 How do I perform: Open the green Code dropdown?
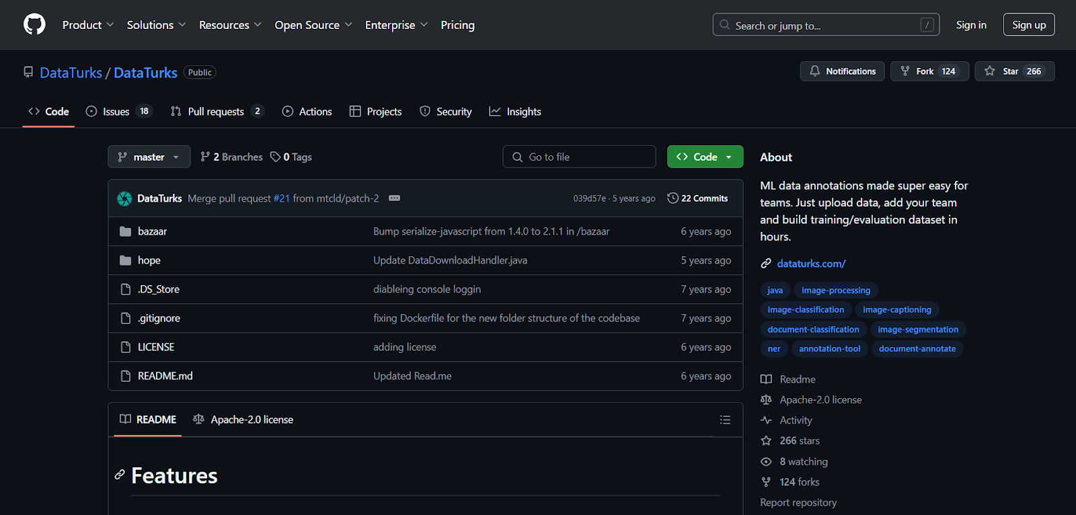[x=705, y=157]
